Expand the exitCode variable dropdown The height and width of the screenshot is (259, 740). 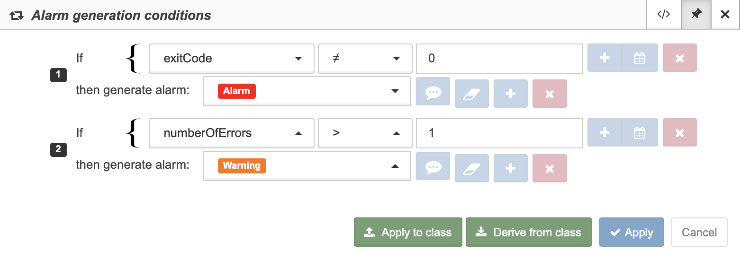coord(232,59)
